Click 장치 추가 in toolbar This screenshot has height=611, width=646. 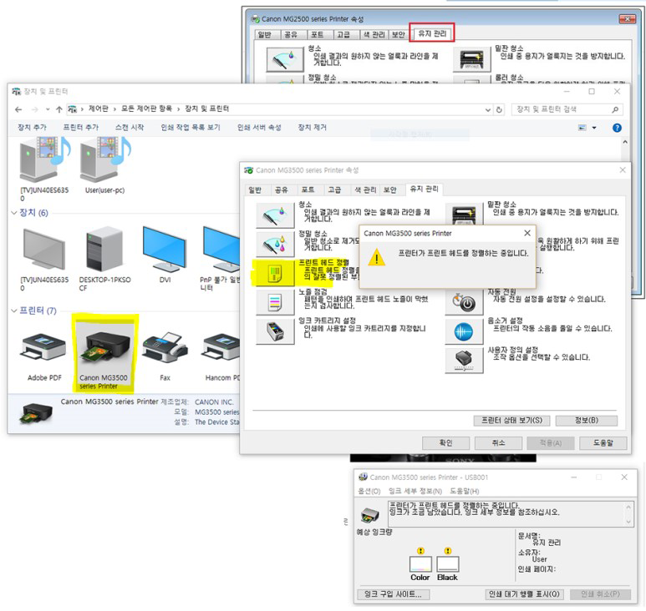click(x=32, y=127)
